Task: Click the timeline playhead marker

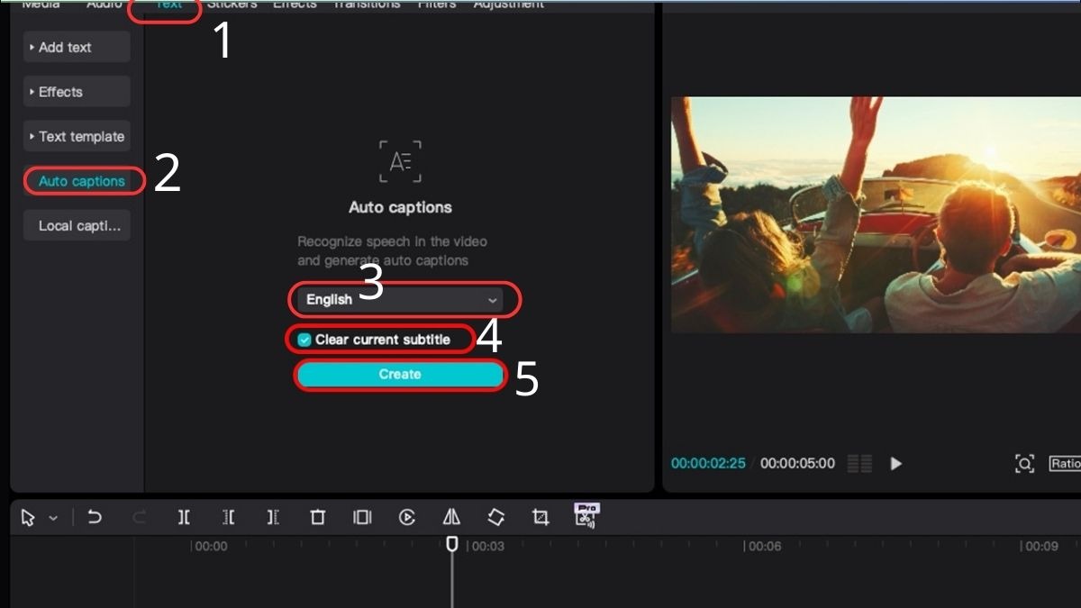Action: click(x=452, y=544)
